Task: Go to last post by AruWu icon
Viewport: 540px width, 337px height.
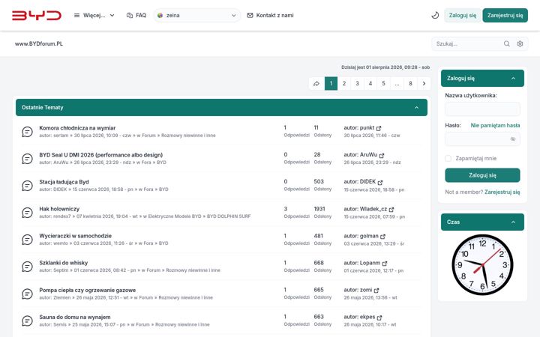Action: coord(382,156)
